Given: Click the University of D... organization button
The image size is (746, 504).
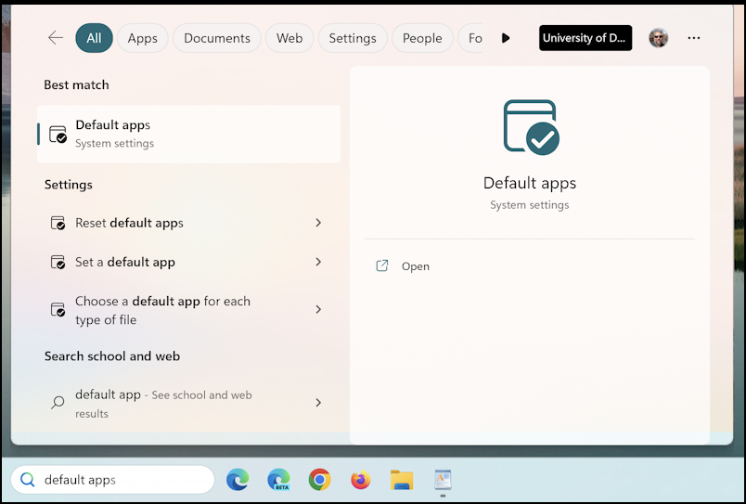Looking at the screenshot, I should 585,38.
